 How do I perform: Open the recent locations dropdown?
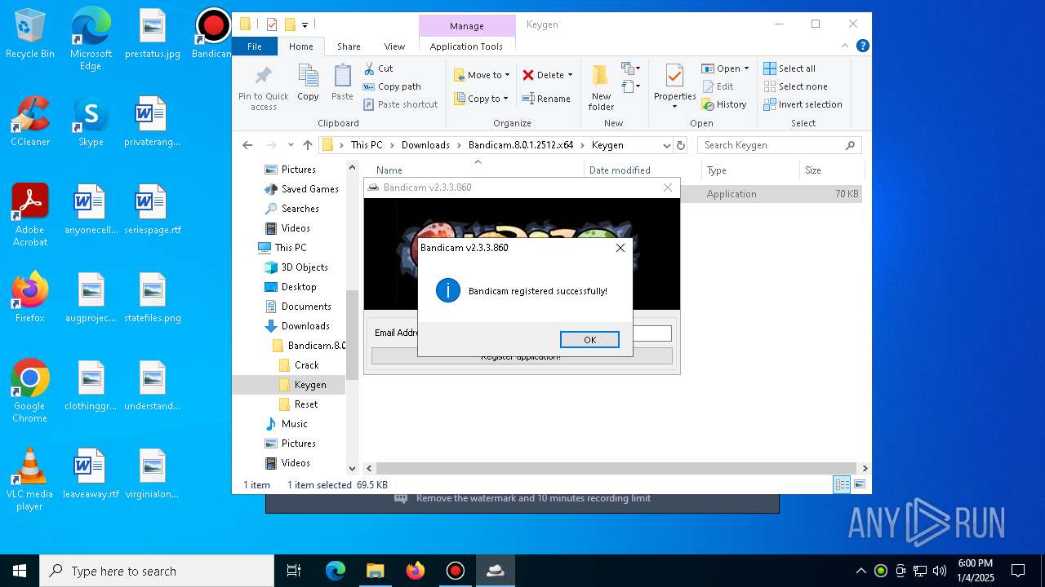tap(291, 145)
